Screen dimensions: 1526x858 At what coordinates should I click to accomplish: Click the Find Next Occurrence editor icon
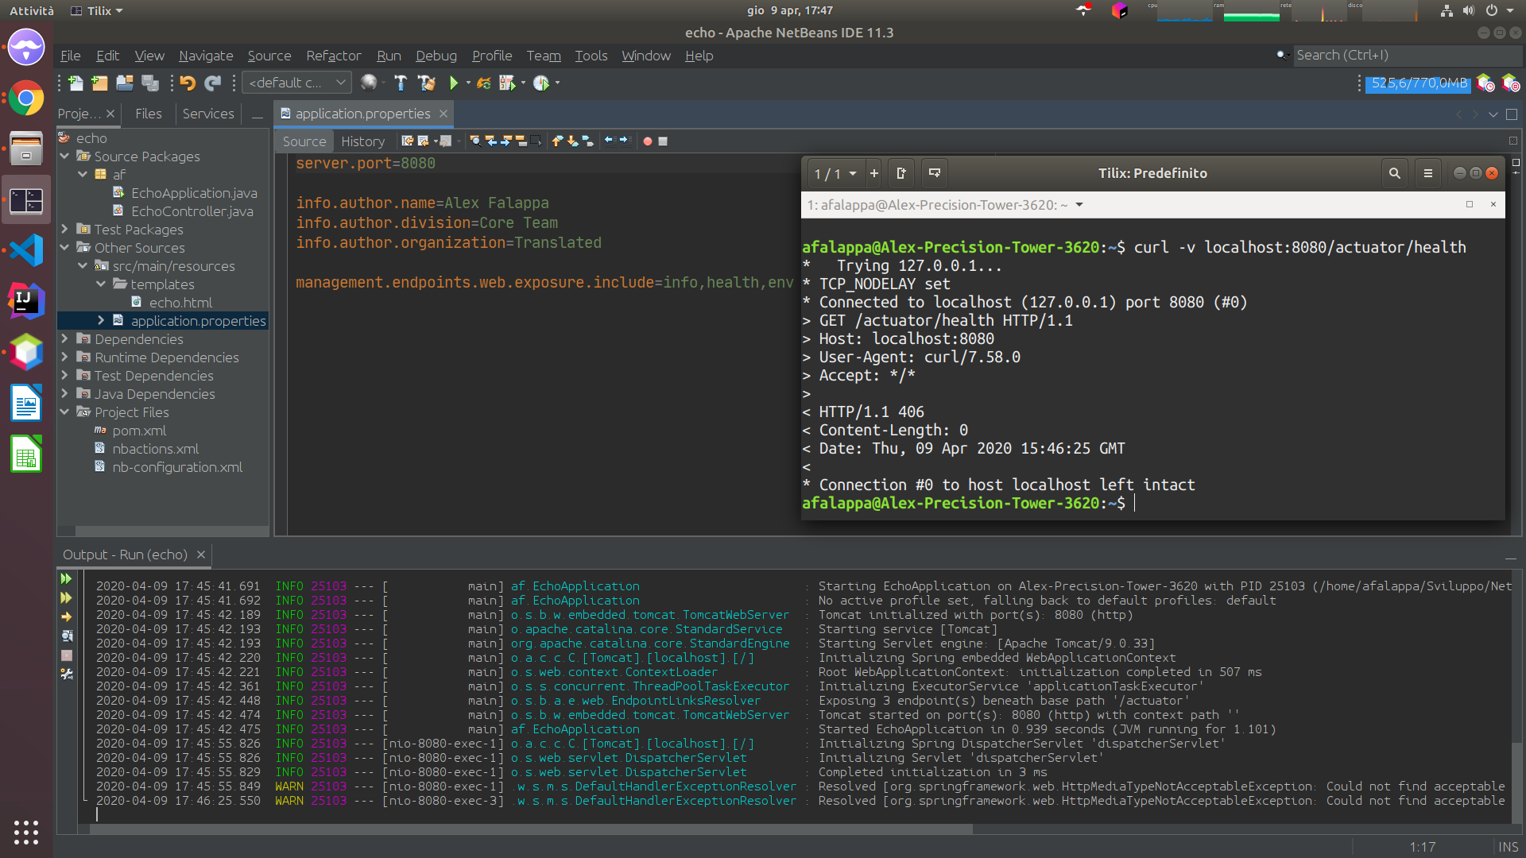tap(505, 141)
